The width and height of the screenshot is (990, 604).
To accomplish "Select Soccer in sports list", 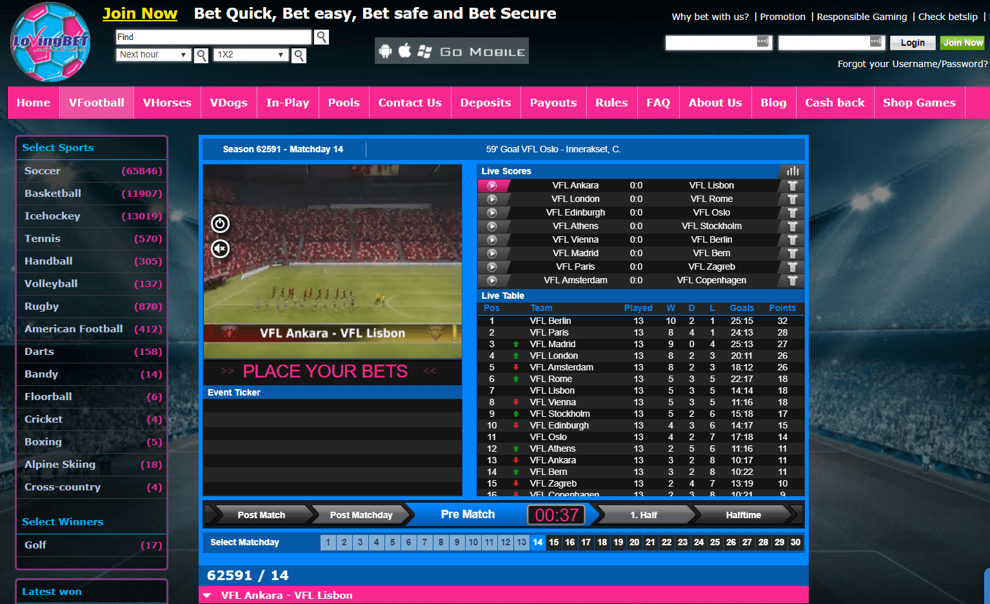I will [x=92, y=171].
